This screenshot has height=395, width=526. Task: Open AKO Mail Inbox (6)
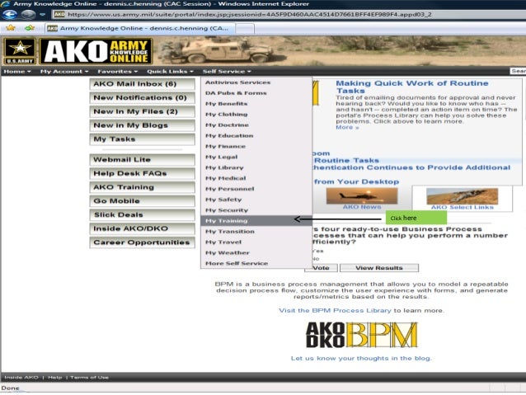[143, 84]
